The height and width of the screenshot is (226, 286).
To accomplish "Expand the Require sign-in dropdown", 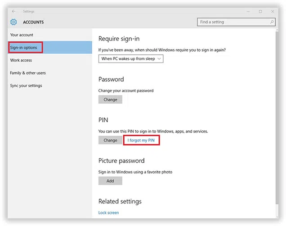I will 131,59.
